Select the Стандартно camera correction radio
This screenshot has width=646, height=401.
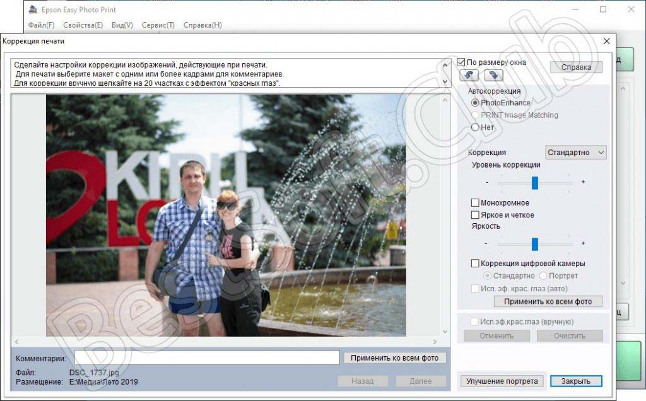[x=488, y=276]
